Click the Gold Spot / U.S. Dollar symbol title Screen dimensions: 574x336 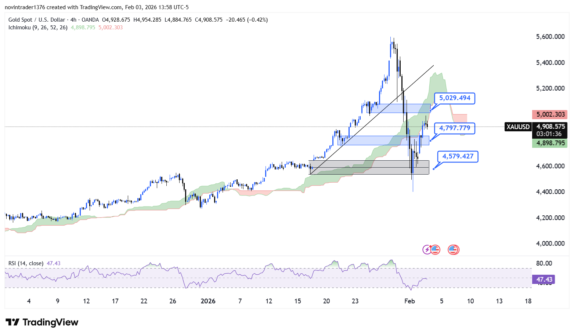click(37, 20)
